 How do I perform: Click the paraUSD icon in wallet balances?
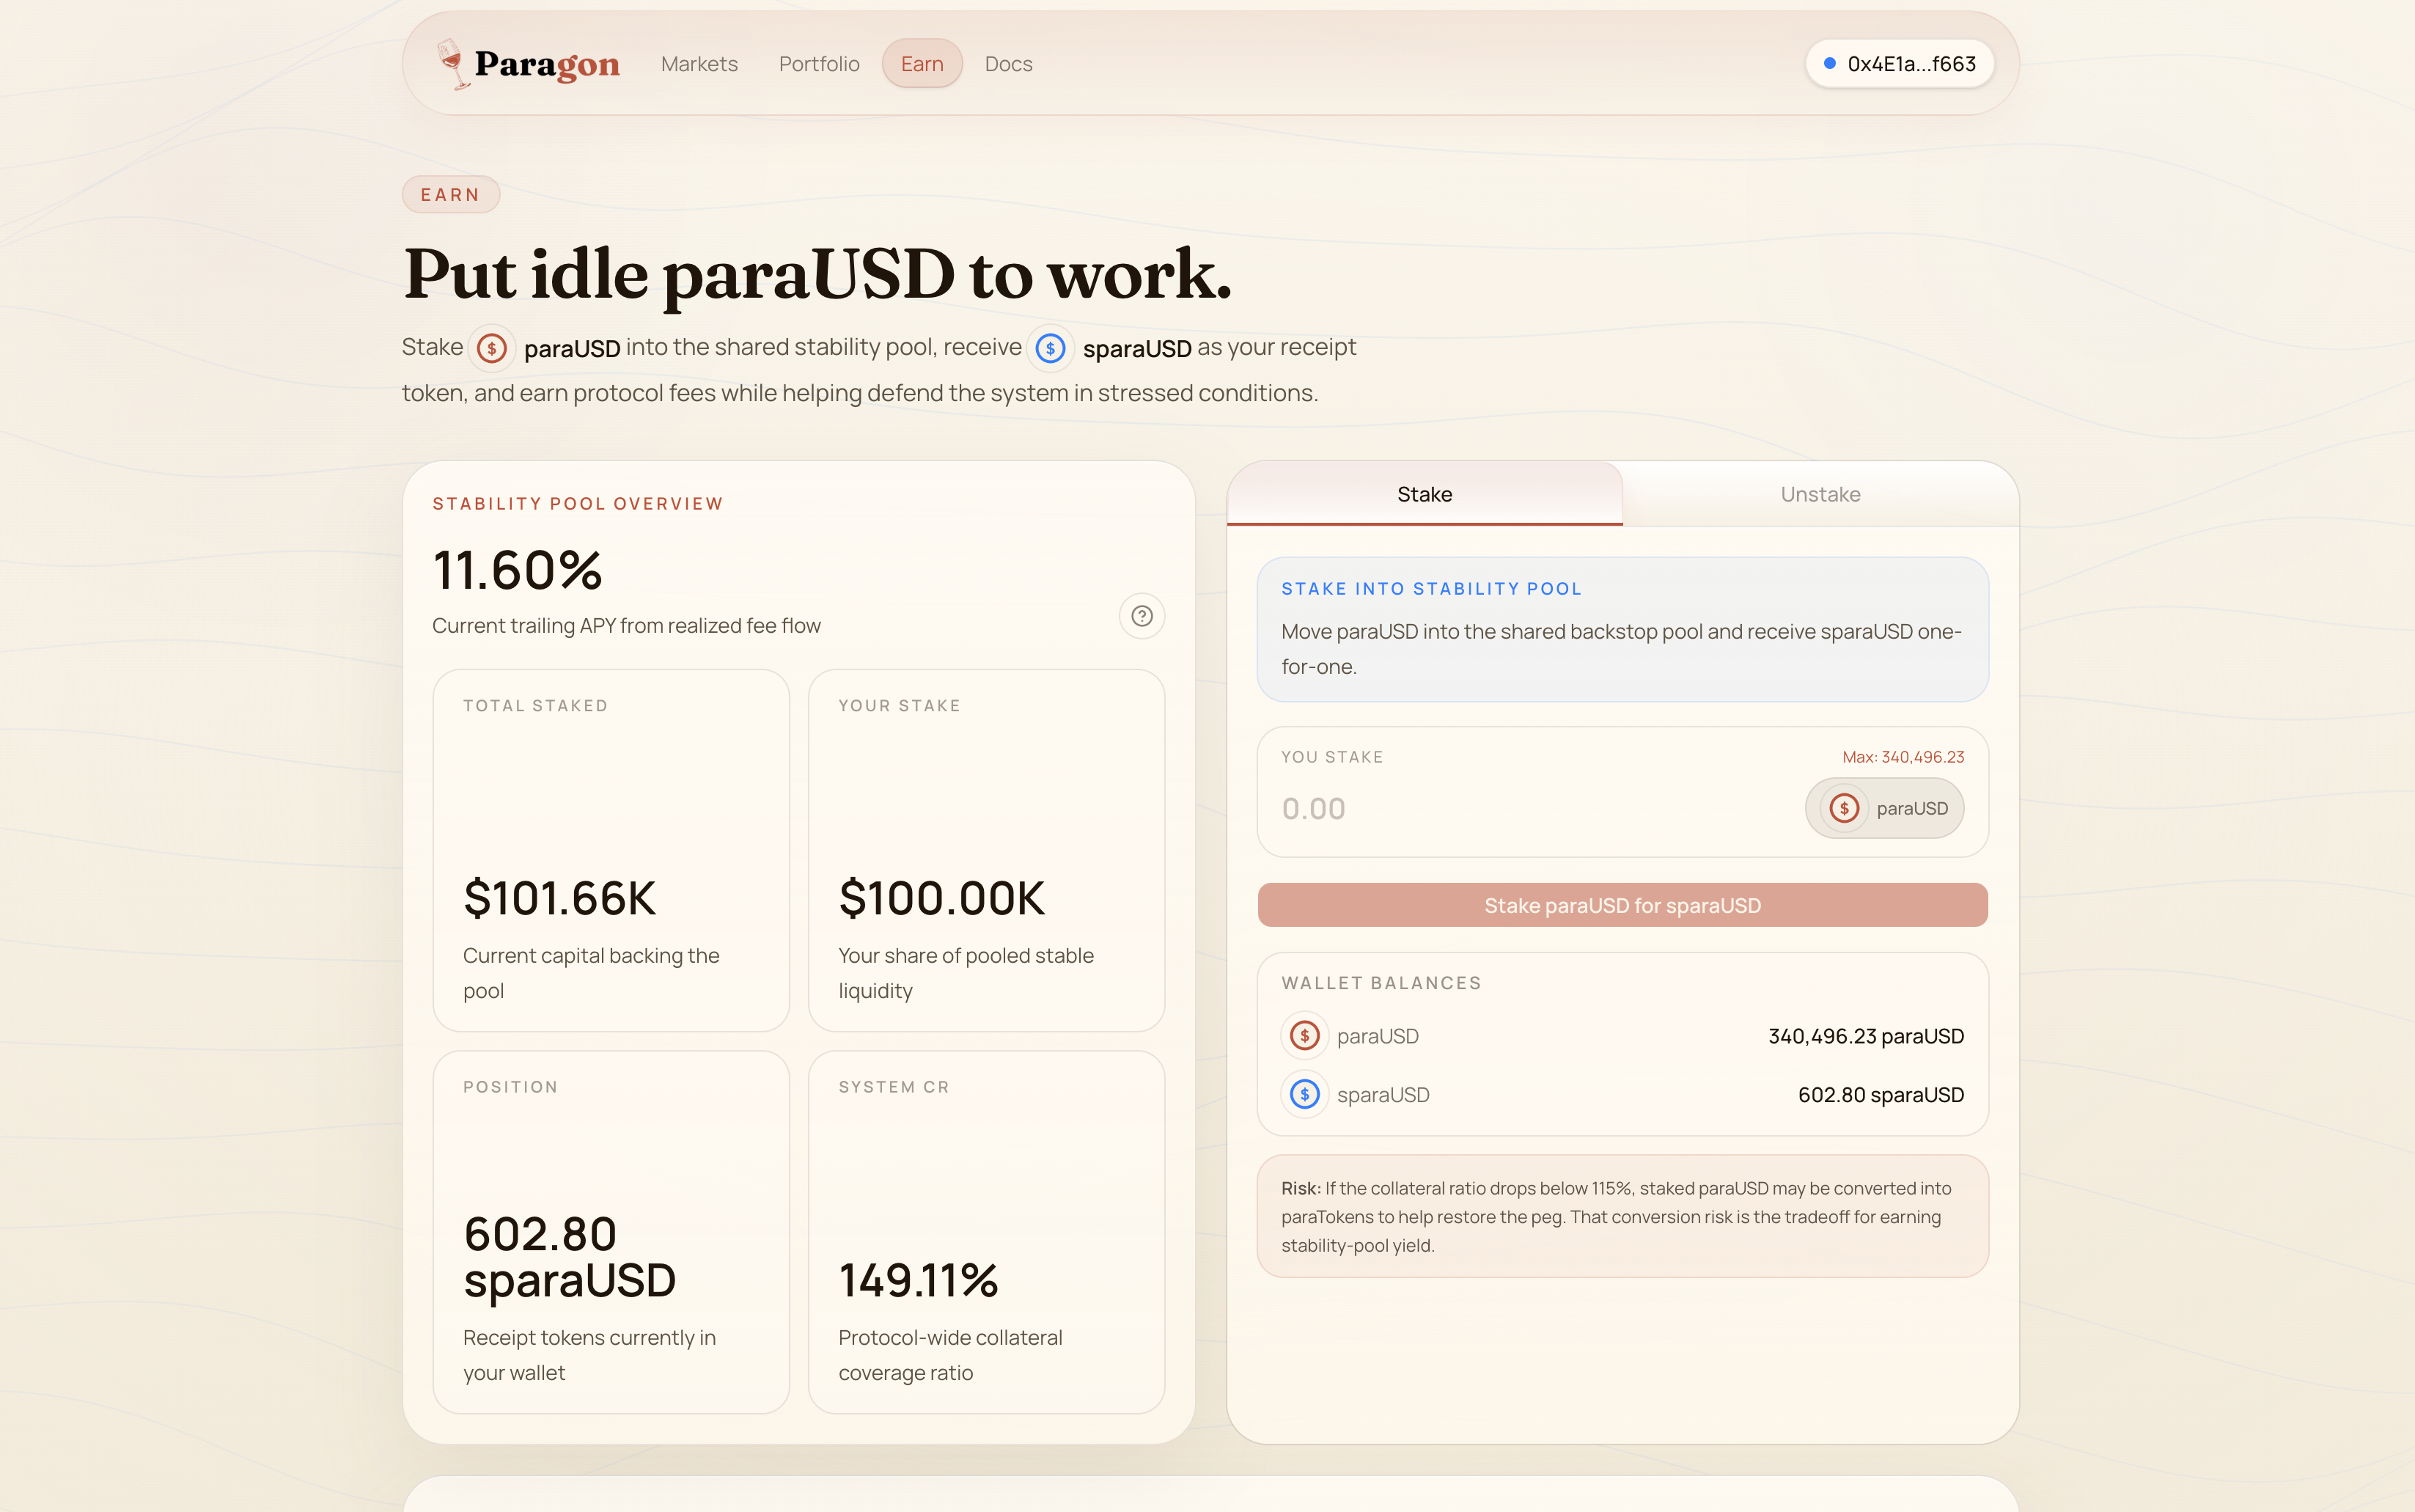[x=1304, y=1036]
